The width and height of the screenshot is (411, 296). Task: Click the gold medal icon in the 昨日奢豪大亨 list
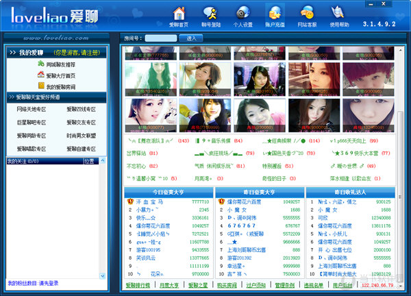pos(221,201)
